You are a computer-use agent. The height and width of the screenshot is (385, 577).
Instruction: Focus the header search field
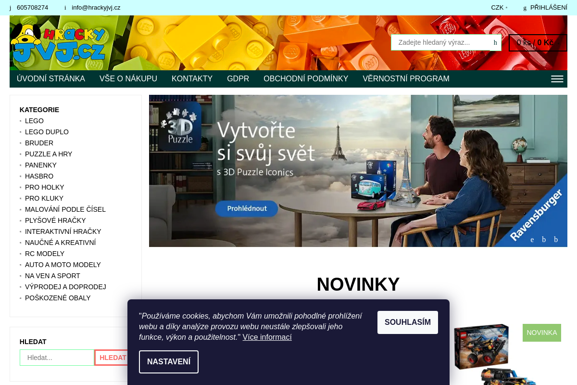(x=440, y=42)
